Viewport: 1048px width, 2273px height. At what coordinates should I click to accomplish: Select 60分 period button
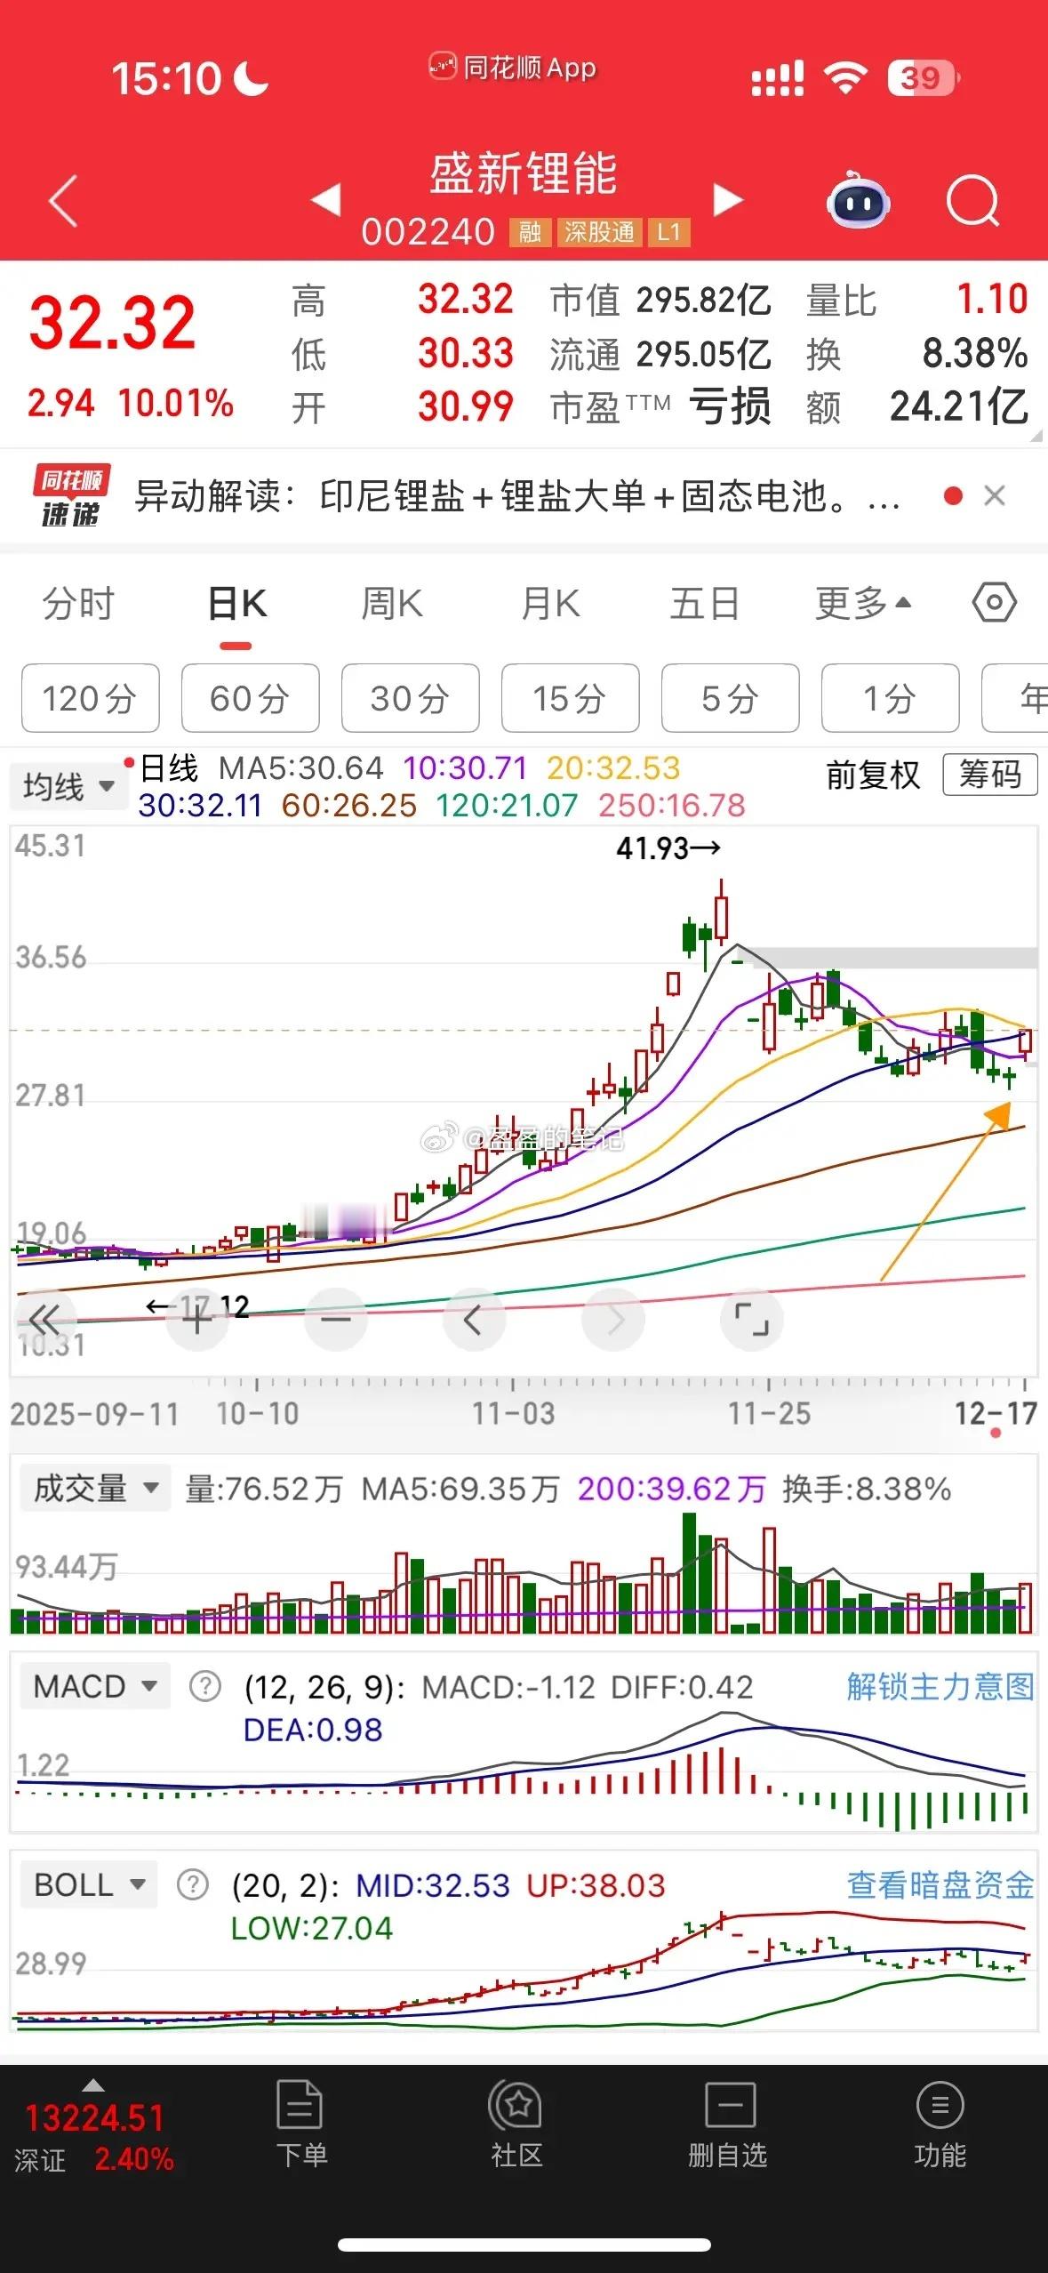point(251,698)
